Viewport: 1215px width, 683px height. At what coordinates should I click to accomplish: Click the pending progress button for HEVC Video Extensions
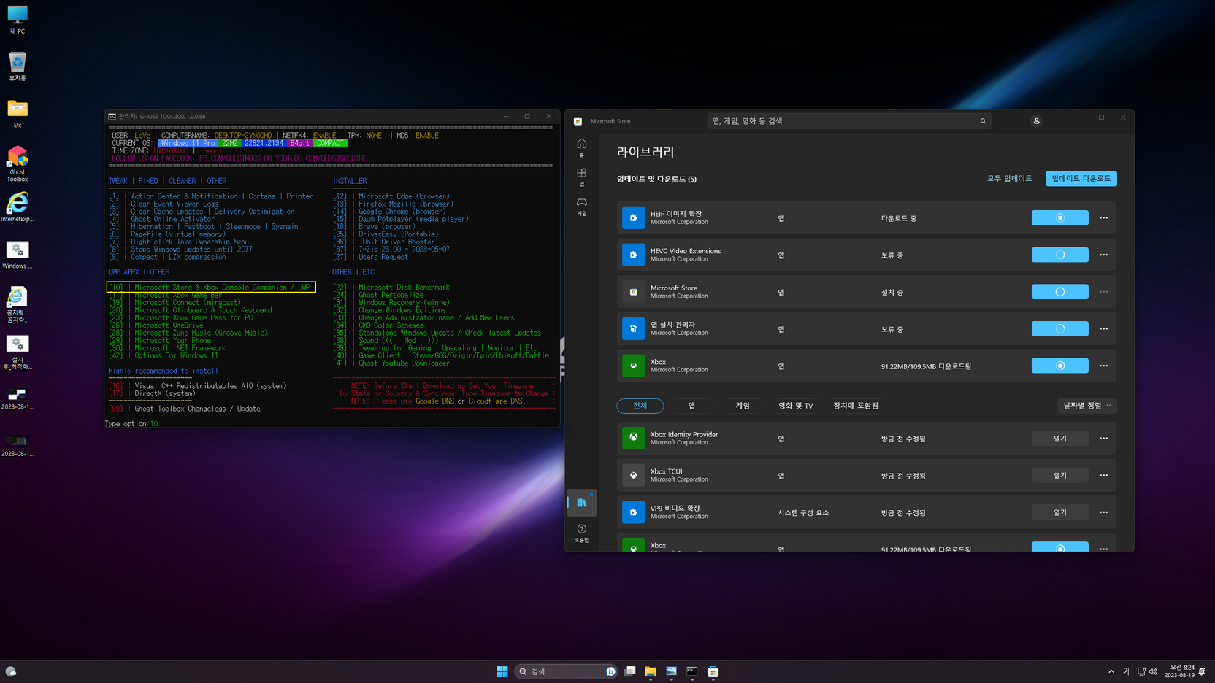(1060, 255)
